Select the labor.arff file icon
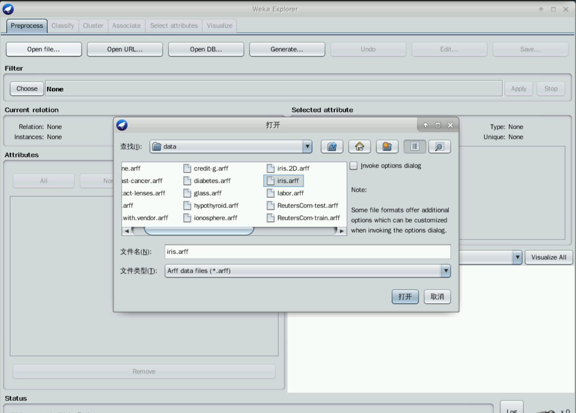576x413 pixels. (x=270, y=193)
